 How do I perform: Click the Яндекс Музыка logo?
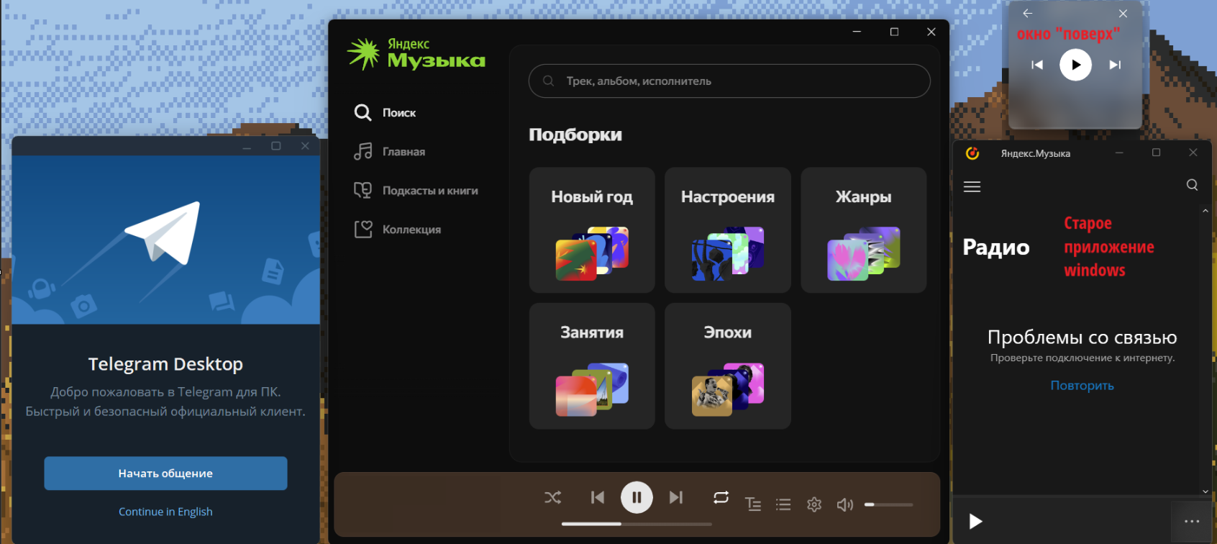416,54
